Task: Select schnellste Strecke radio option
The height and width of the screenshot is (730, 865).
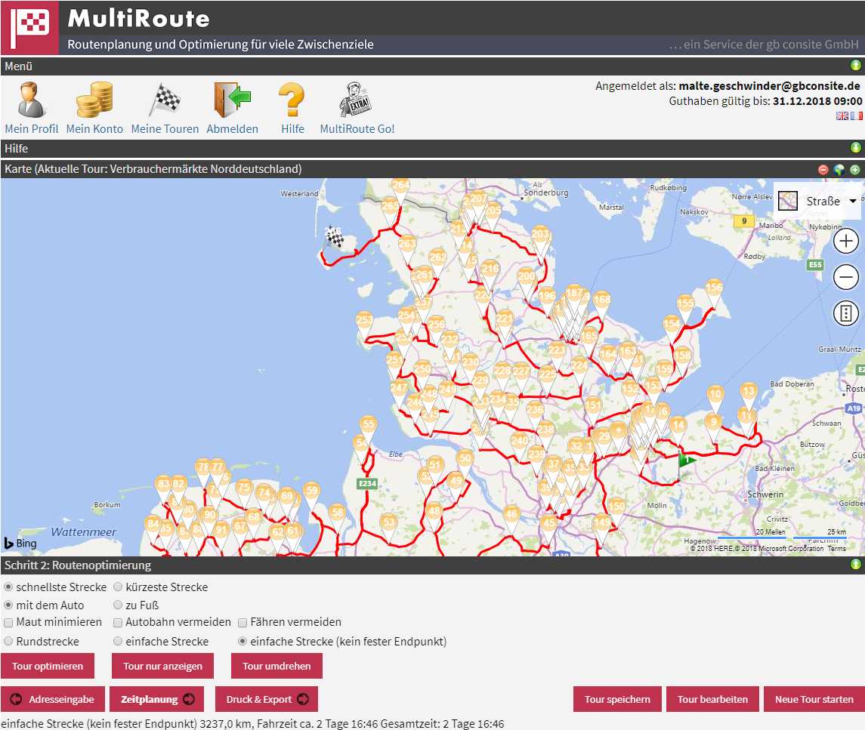Action: 8,587
